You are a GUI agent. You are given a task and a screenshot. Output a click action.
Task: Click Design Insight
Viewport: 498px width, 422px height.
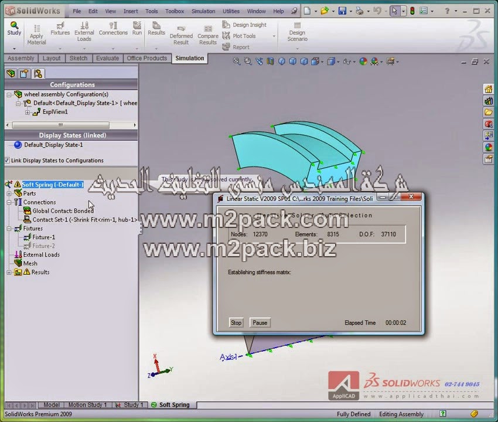(x=244, y=25)
